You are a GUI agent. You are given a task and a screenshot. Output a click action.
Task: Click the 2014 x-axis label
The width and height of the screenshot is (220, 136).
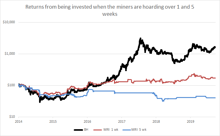click(x=19, y=121)
